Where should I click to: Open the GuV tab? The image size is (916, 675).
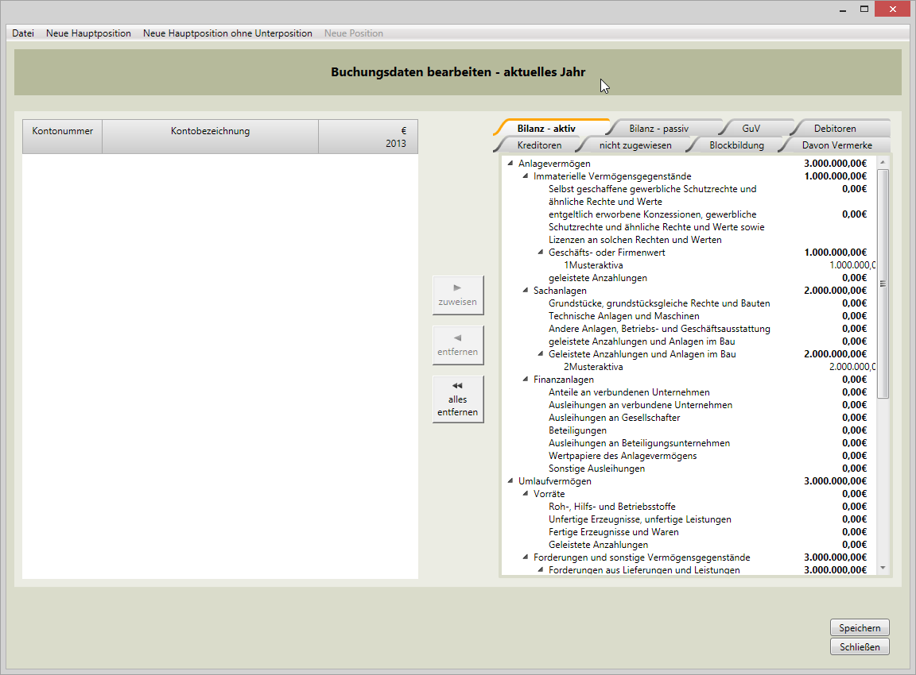[x=751, y=129]
